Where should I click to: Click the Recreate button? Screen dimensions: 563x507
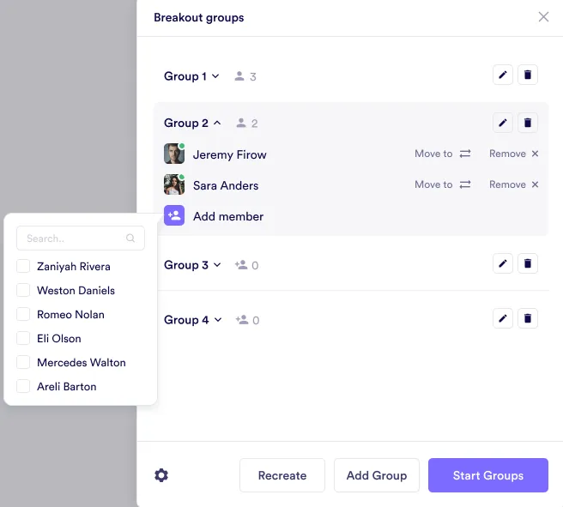click(x=282, y=475)
